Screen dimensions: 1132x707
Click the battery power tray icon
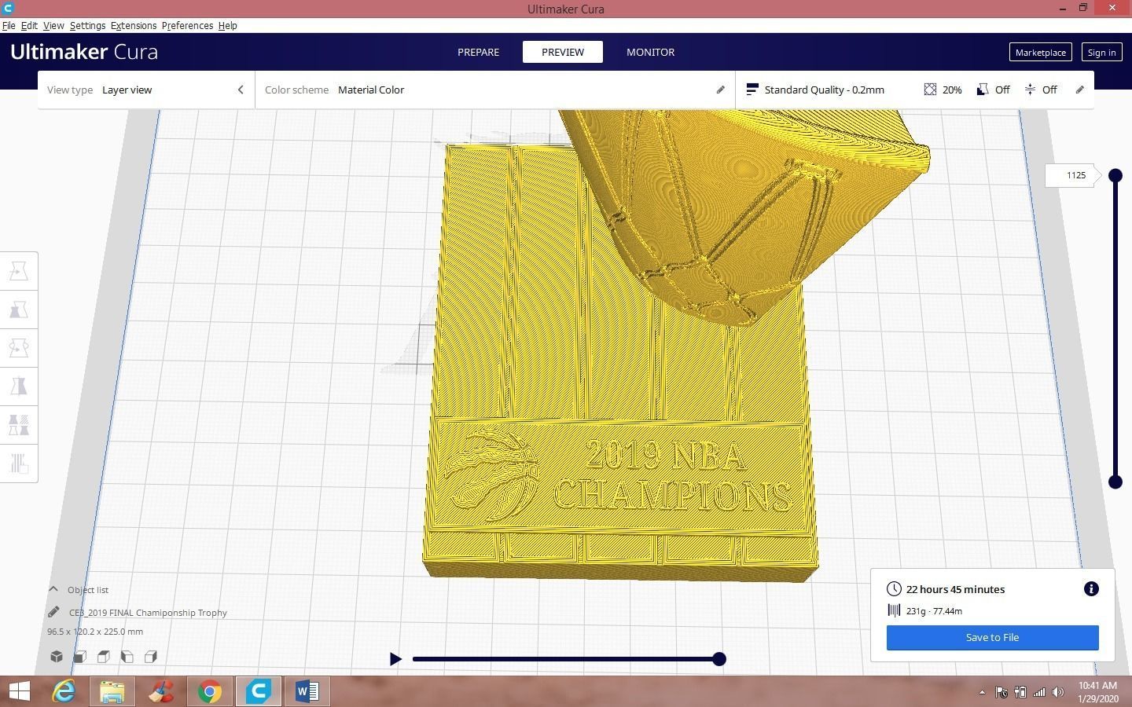(1020, 692)
